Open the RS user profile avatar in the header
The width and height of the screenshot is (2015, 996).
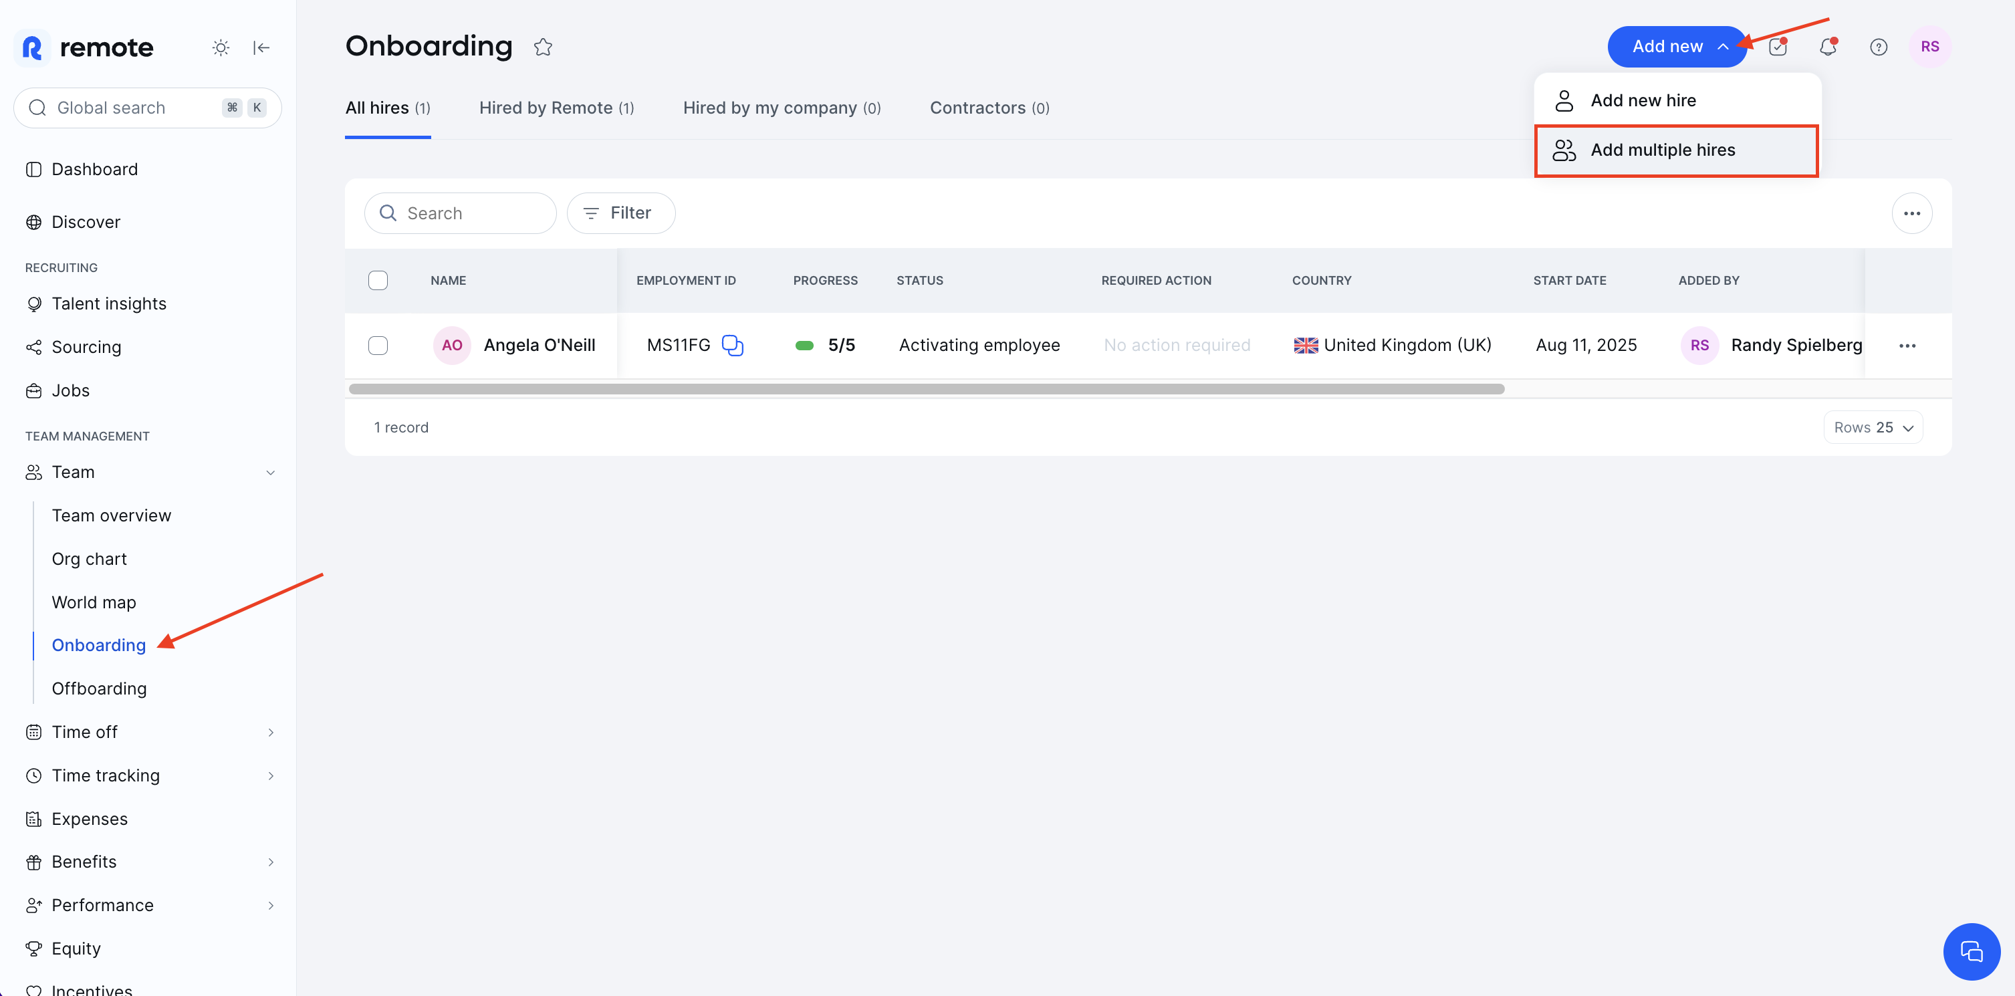1929,47
